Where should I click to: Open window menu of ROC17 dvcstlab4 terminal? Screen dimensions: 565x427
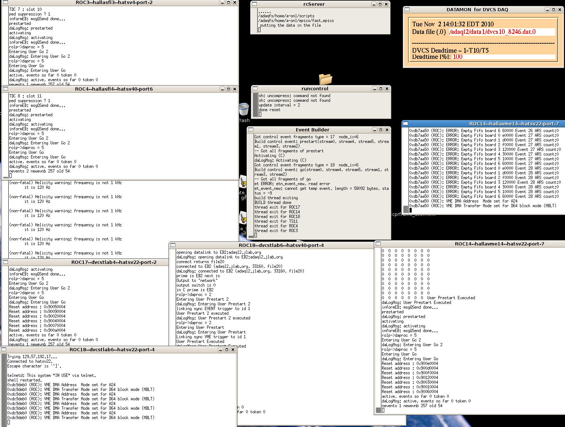pos(5,262)
